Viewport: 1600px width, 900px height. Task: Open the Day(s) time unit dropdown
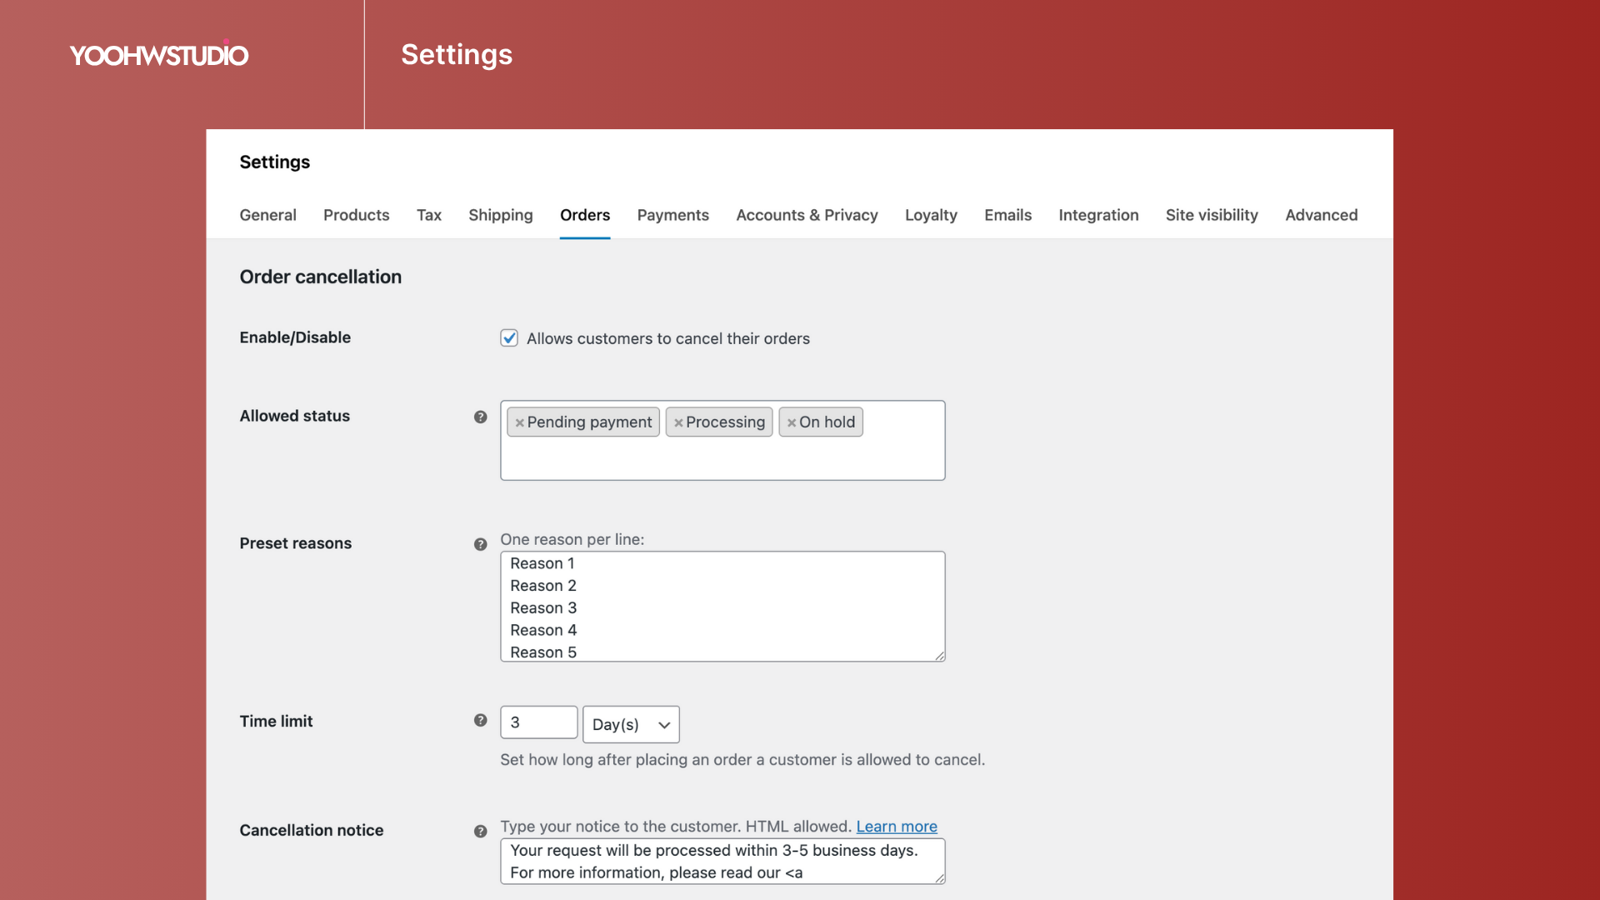[x=631, y=724]
